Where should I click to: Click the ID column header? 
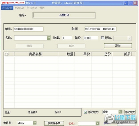(x=9, y=54)
